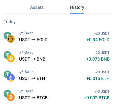Image resolution: width=114 pixels, height=104 pixels.
Task: Click the swap arrows icon in ETH row
Action: click(21, 72)
